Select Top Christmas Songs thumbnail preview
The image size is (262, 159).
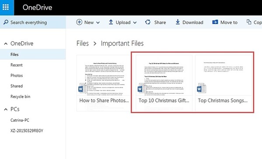point(224,75)
